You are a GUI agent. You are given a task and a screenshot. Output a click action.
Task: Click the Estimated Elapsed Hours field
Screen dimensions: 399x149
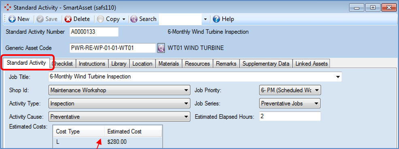click(290, 116)
